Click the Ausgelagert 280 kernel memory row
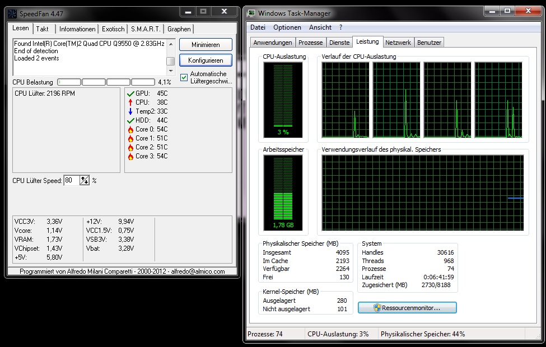 click(305, 301)
